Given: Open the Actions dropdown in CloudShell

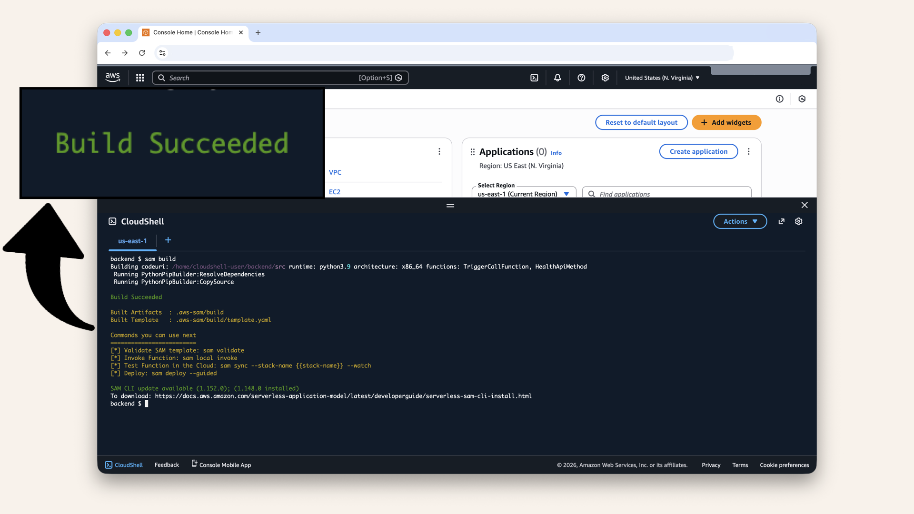Looking at the screenshot, I should pyautogui.click(x=740, y=221).
